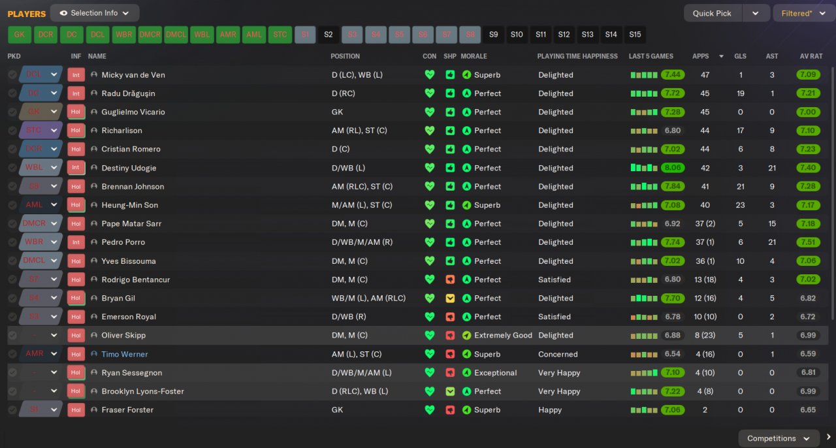The image size is (836, 448).
Task: Click last 5 games form bars for Destiny Udogie
Action: click(x=644, y=168)
